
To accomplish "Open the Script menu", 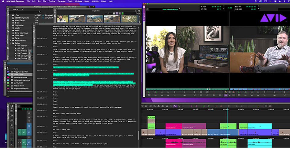I will 87,1.
